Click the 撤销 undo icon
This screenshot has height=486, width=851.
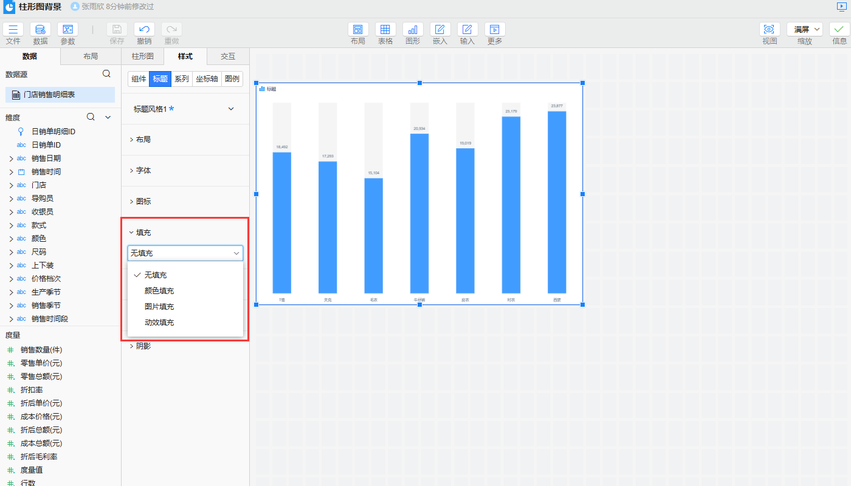click(x=144, y=30)
